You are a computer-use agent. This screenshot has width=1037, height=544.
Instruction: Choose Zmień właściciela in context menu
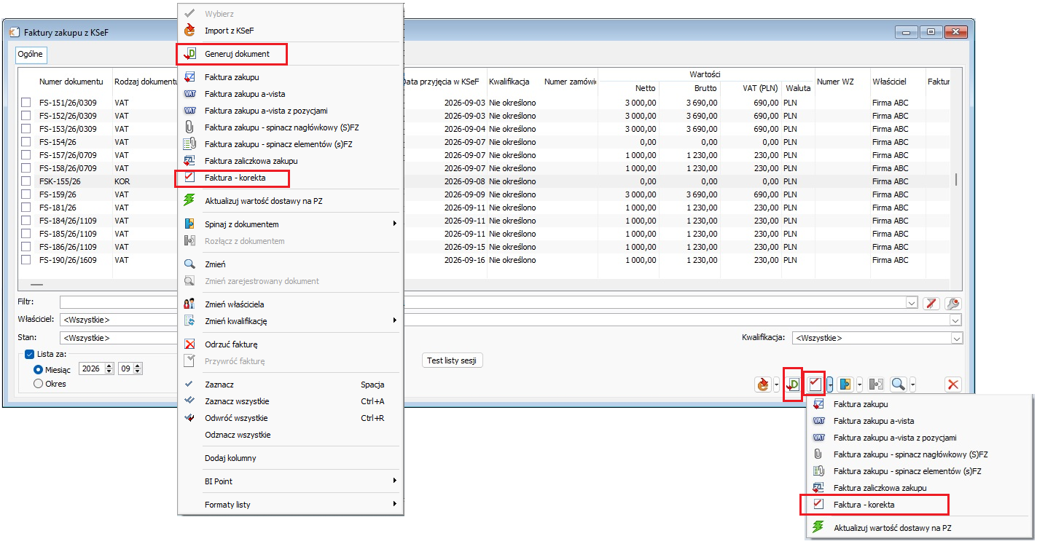(291, 304)
